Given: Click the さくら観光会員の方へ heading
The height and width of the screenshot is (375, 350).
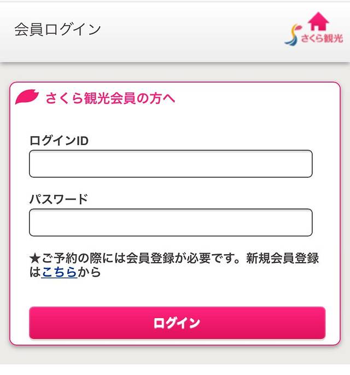Looking at the screenshot, I should tap(110, 98).
